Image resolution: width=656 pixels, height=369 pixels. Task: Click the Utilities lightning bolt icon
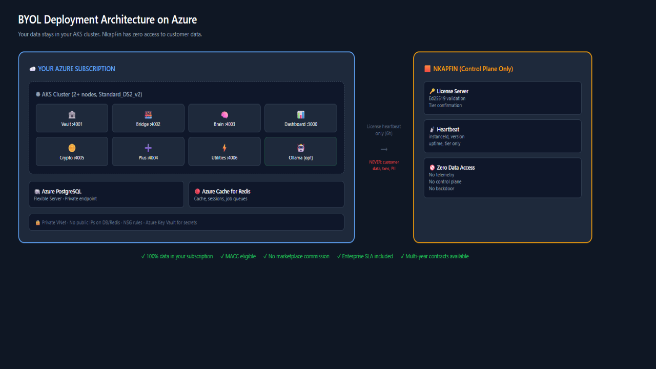point(224,148)
